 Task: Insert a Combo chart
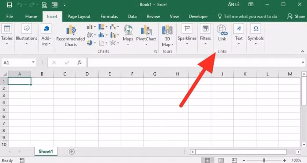pos(114,35)
